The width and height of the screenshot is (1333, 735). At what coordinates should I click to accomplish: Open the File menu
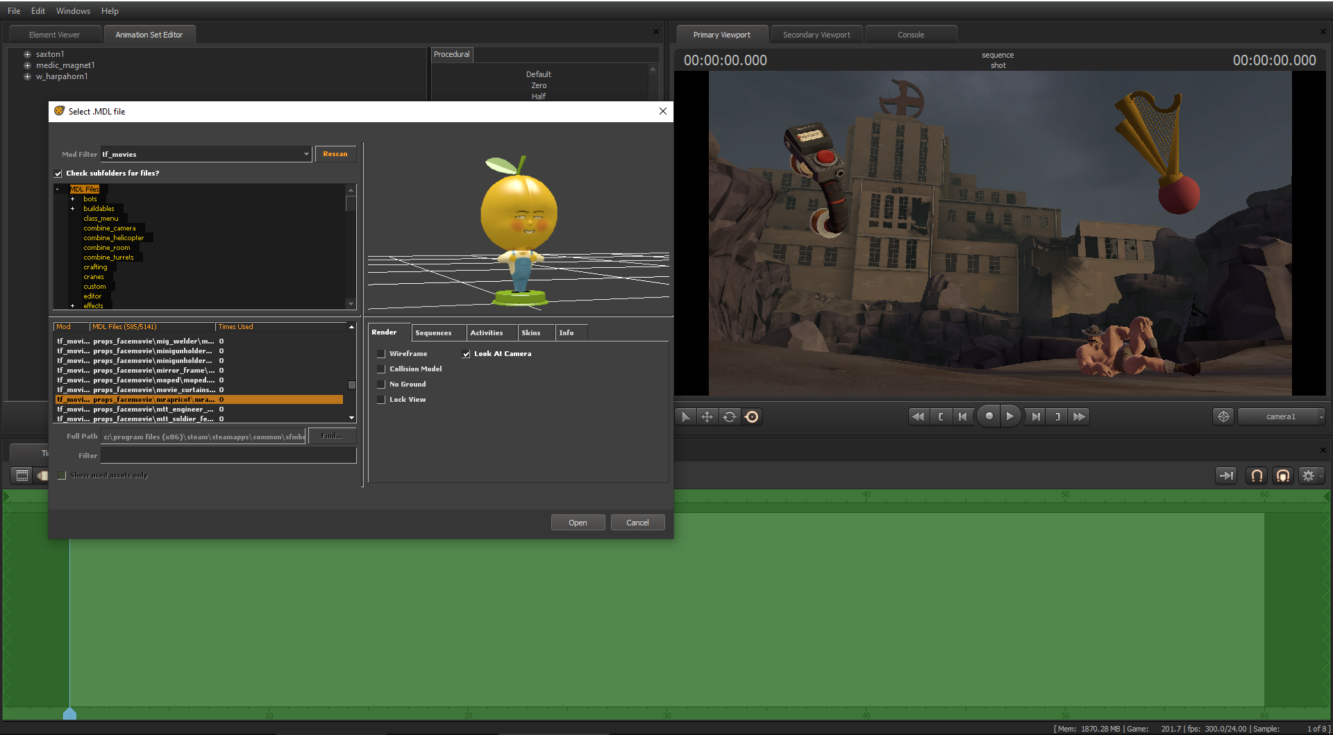click(x=14, y=11)
